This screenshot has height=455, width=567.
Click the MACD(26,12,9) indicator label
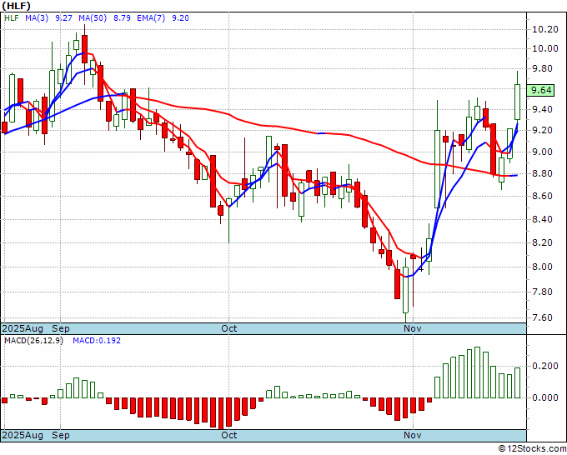[x=33, y=341]
